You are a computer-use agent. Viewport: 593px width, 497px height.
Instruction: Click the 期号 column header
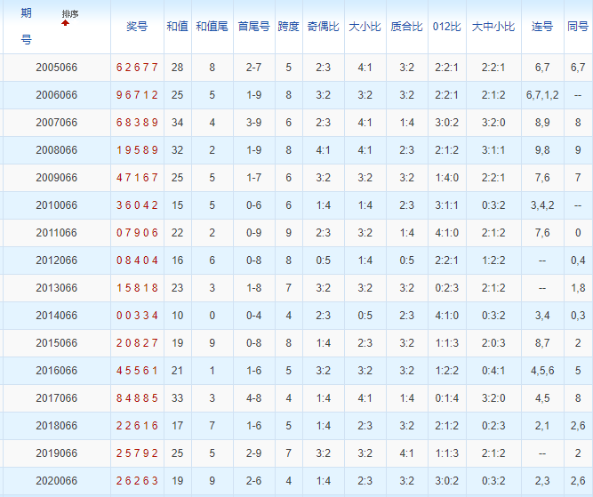26,26
